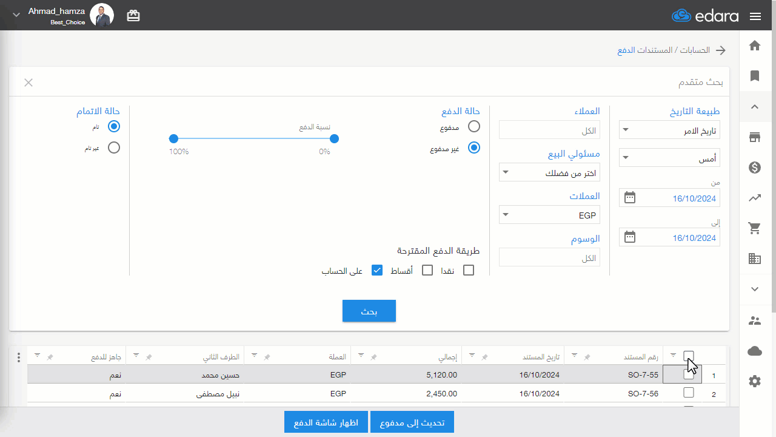Image resolution: width=776 pixels, height=437 pixels.
Task: Open the الحسابات breadcrumb link
Action: tap(694, 50)
